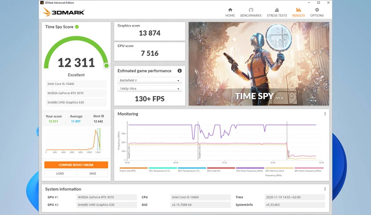Toggle the GPU Memory Clock Frequency legend item
The width and height of the screenshot is (371, 215).
tap(279, 171)
